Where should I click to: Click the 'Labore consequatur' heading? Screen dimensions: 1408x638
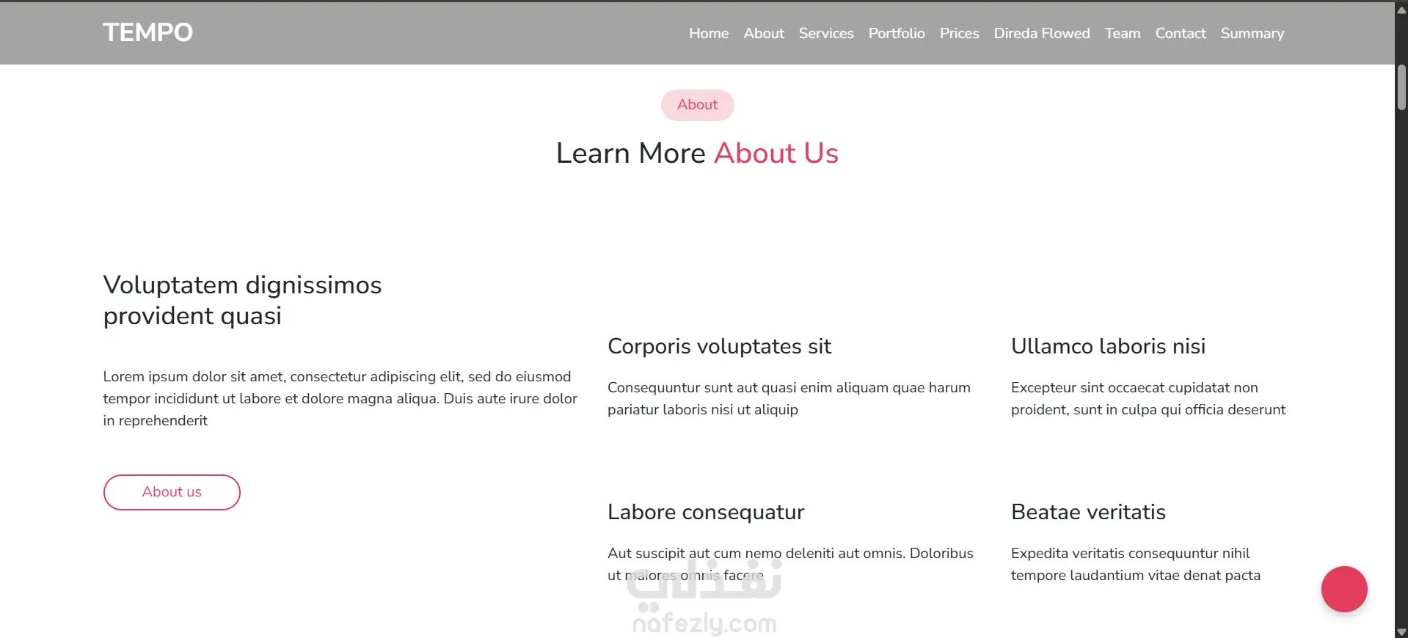(x=706, y=512)
